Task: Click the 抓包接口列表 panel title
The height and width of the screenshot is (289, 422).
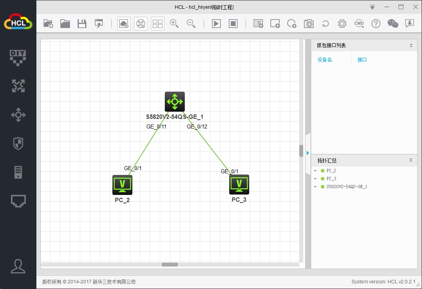Action: pos(331,45)
